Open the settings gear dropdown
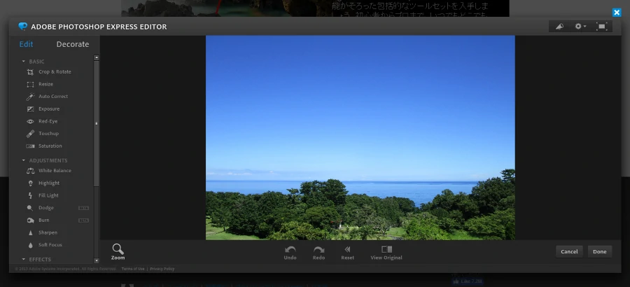The image size is (630, 287). point(580,27)
